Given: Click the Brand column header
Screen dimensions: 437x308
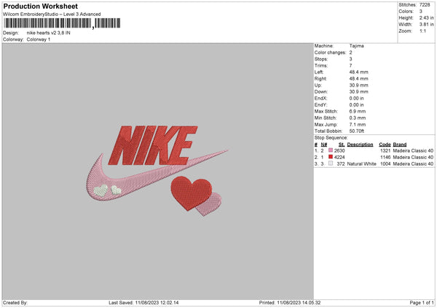Looking at the screenshot, I should 400,144.
